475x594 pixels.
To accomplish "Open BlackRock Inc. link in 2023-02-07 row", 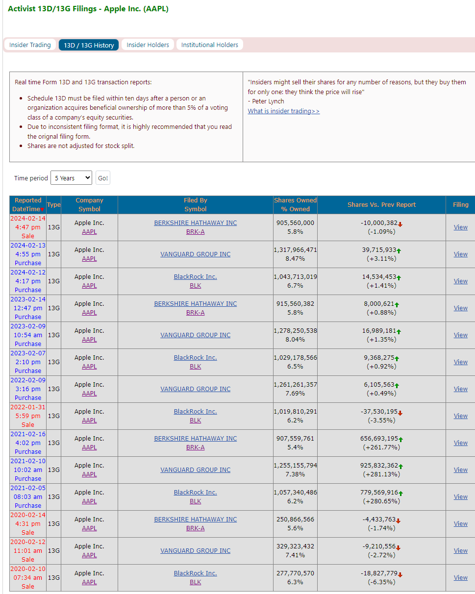I will tap(196, 358).
